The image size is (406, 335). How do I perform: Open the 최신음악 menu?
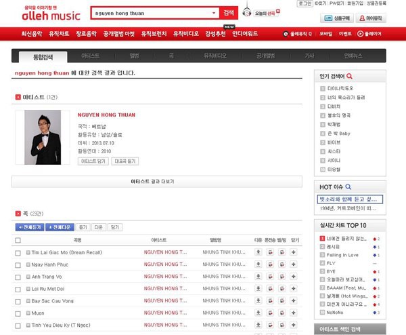[32, 34]
